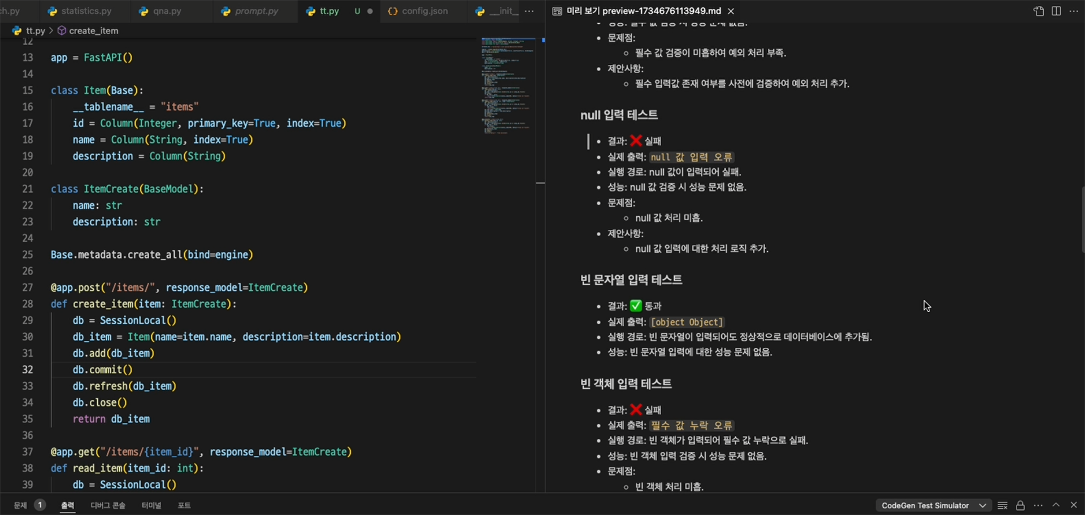The height and width of the screenshot is (515, 1085).
Task: Clear the output panel
Action: pos(1002,505)
